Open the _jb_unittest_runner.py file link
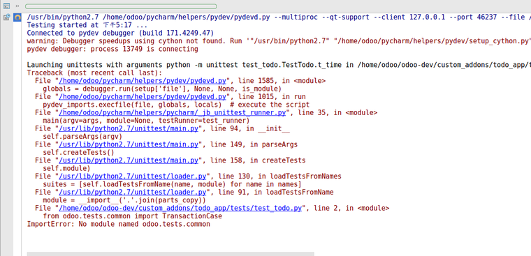 pos(173,112)
